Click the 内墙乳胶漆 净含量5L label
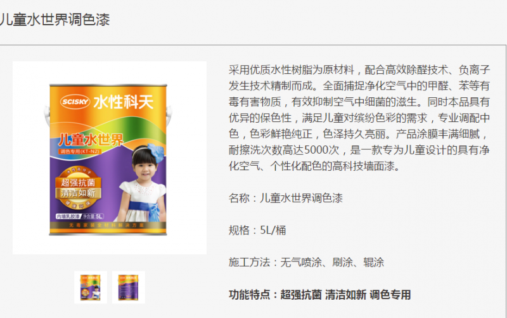This screenshot has width=507, height=318. (80, 216)
